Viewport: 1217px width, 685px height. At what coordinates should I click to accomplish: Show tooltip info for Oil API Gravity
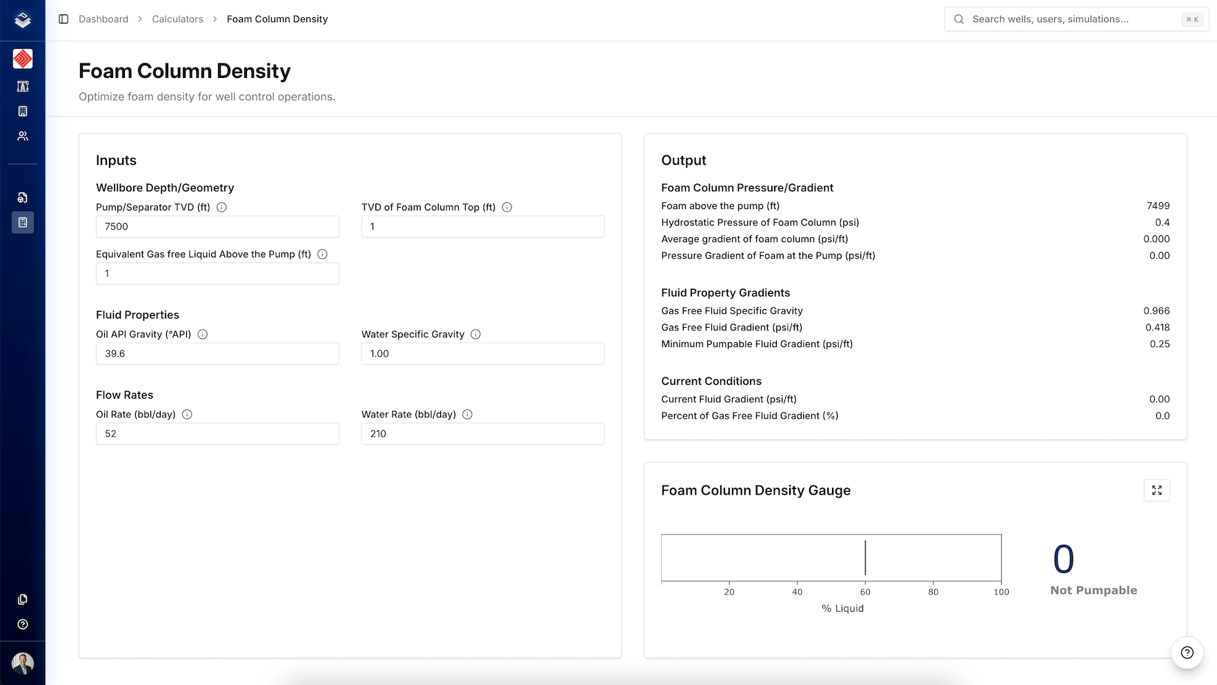click(x=202, y=334)
